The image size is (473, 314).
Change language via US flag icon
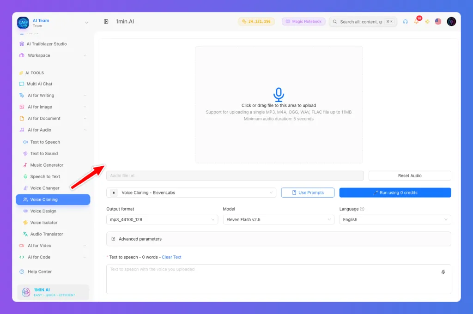[438, 21]
